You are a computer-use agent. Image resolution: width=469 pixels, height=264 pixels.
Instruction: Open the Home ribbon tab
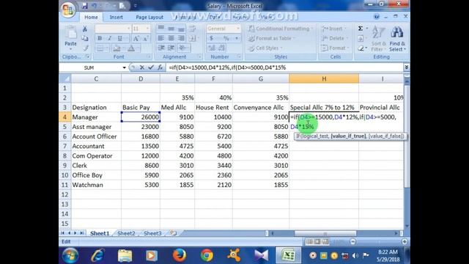tap(91, 18)
